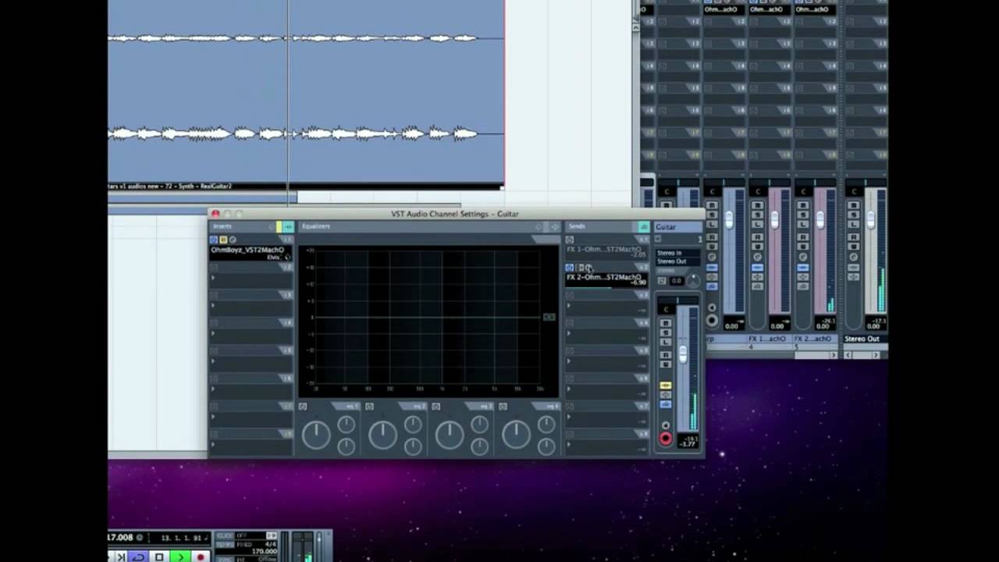The width and height of the screenshot is (999, 562).
Task: Toggle the blue Cycle loop button on the transport
Action: tap(139, 557)
